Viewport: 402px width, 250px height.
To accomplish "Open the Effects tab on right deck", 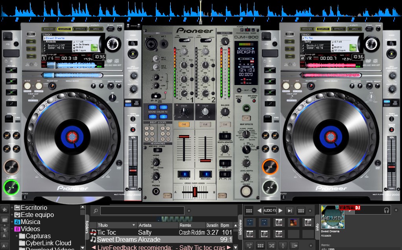I will click(x=338, y=29).
